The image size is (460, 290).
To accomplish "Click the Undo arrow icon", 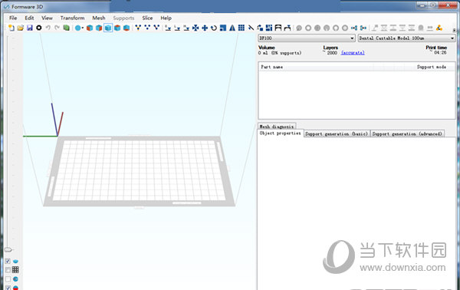I will click(48, 28).
